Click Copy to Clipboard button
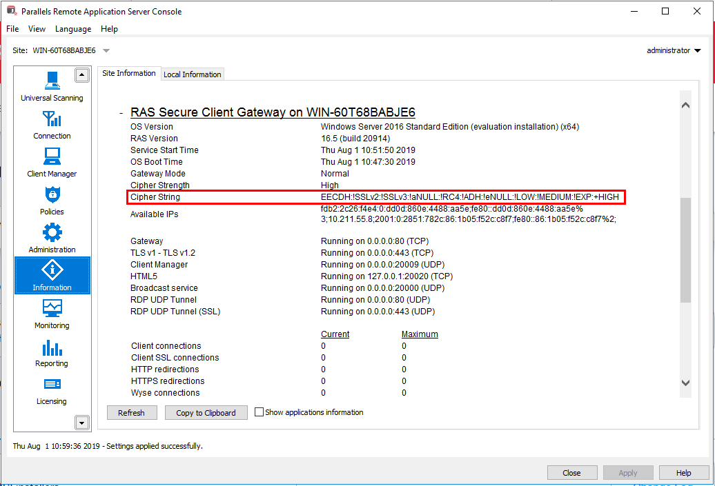This screenshot has width=715, height=486. pyautogui.click(x=206, y=413)
